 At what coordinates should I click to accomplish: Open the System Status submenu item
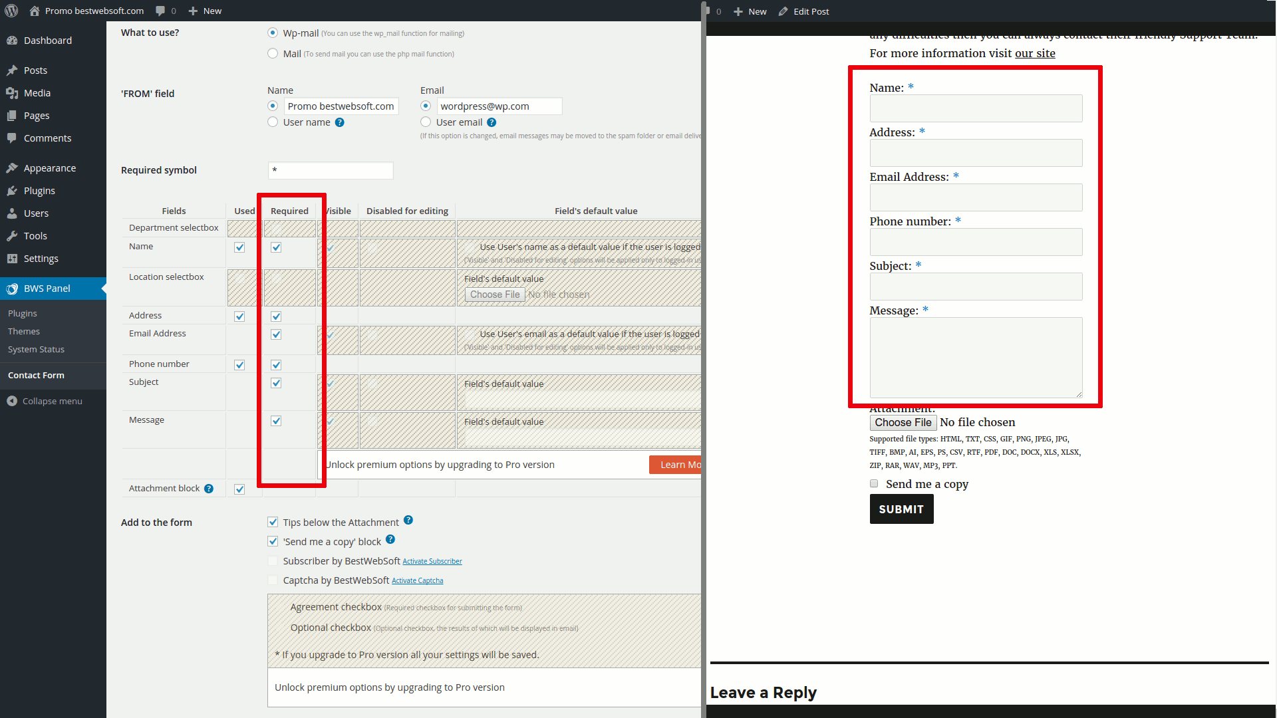click(x=36, y=349)
